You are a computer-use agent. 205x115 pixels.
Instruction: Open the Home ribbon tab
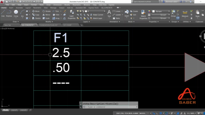[4, 8]
